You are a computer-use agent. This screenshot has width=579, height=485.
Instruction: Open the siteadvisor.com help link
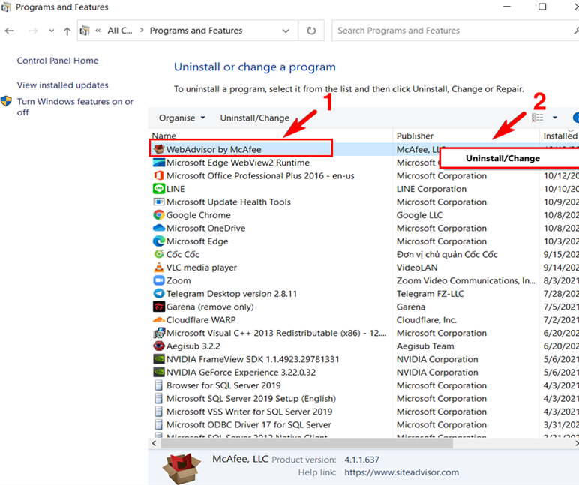click(x=401, y=472)
